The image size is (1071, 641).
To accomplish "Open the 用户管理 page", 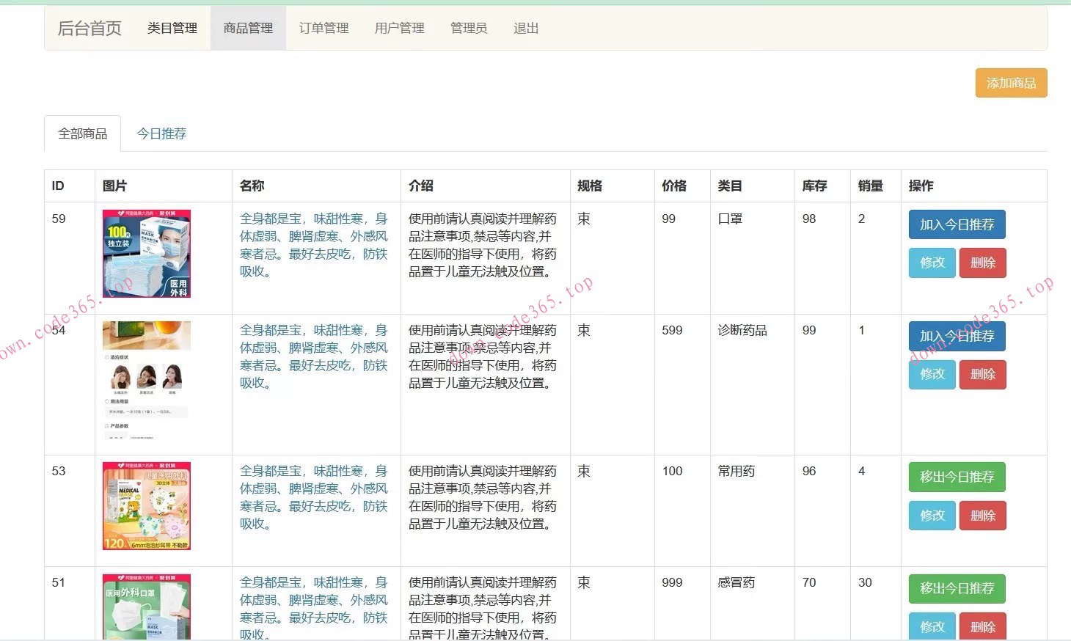I will (398, 28).
